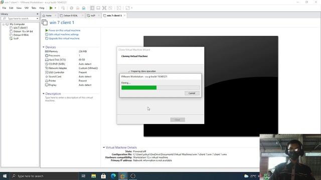Open the File menu
The width and height of the screenshot is (321, 180).
(x=4, y=8)
